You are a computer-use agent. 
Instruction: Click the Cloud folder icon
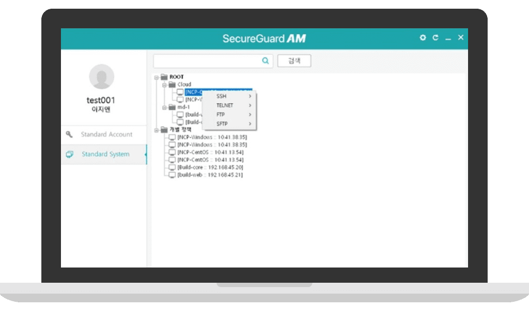(x=172, y=85)
